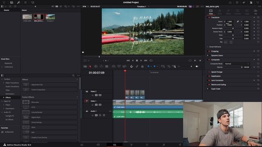Click the Zoom X value field
262x147 pixels.
(230, 22)
